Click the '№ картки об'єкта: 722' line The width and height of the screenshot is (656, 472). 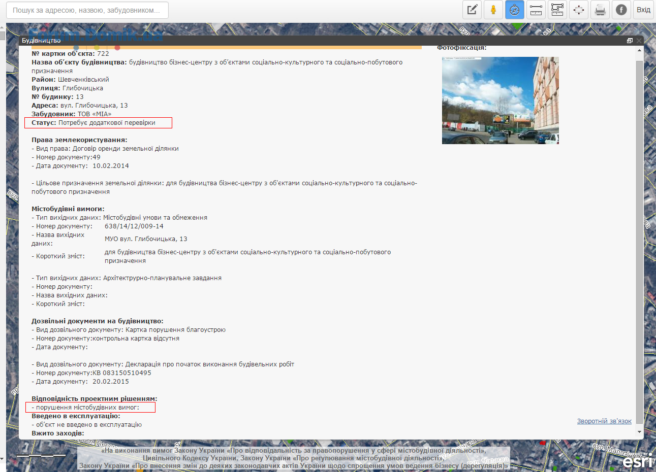coord(70,54)
